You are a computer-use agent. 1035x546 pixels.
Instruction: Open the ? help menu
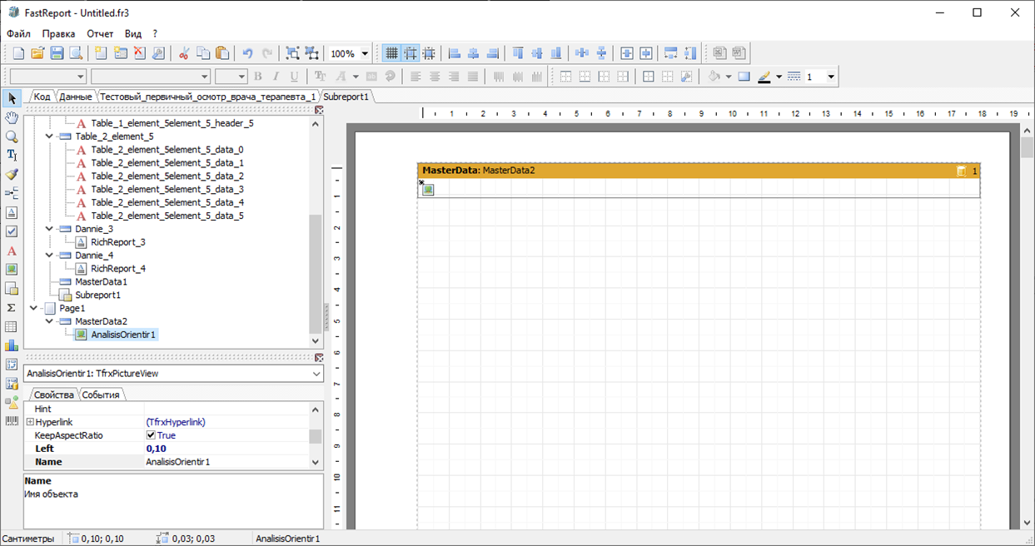[x=155, y=34]
